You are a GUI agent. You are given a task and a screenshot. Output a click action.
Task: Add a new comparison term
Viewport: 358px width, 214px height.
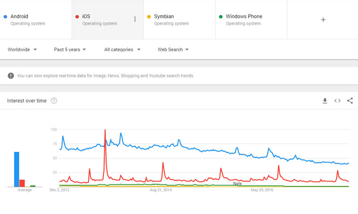323,20
